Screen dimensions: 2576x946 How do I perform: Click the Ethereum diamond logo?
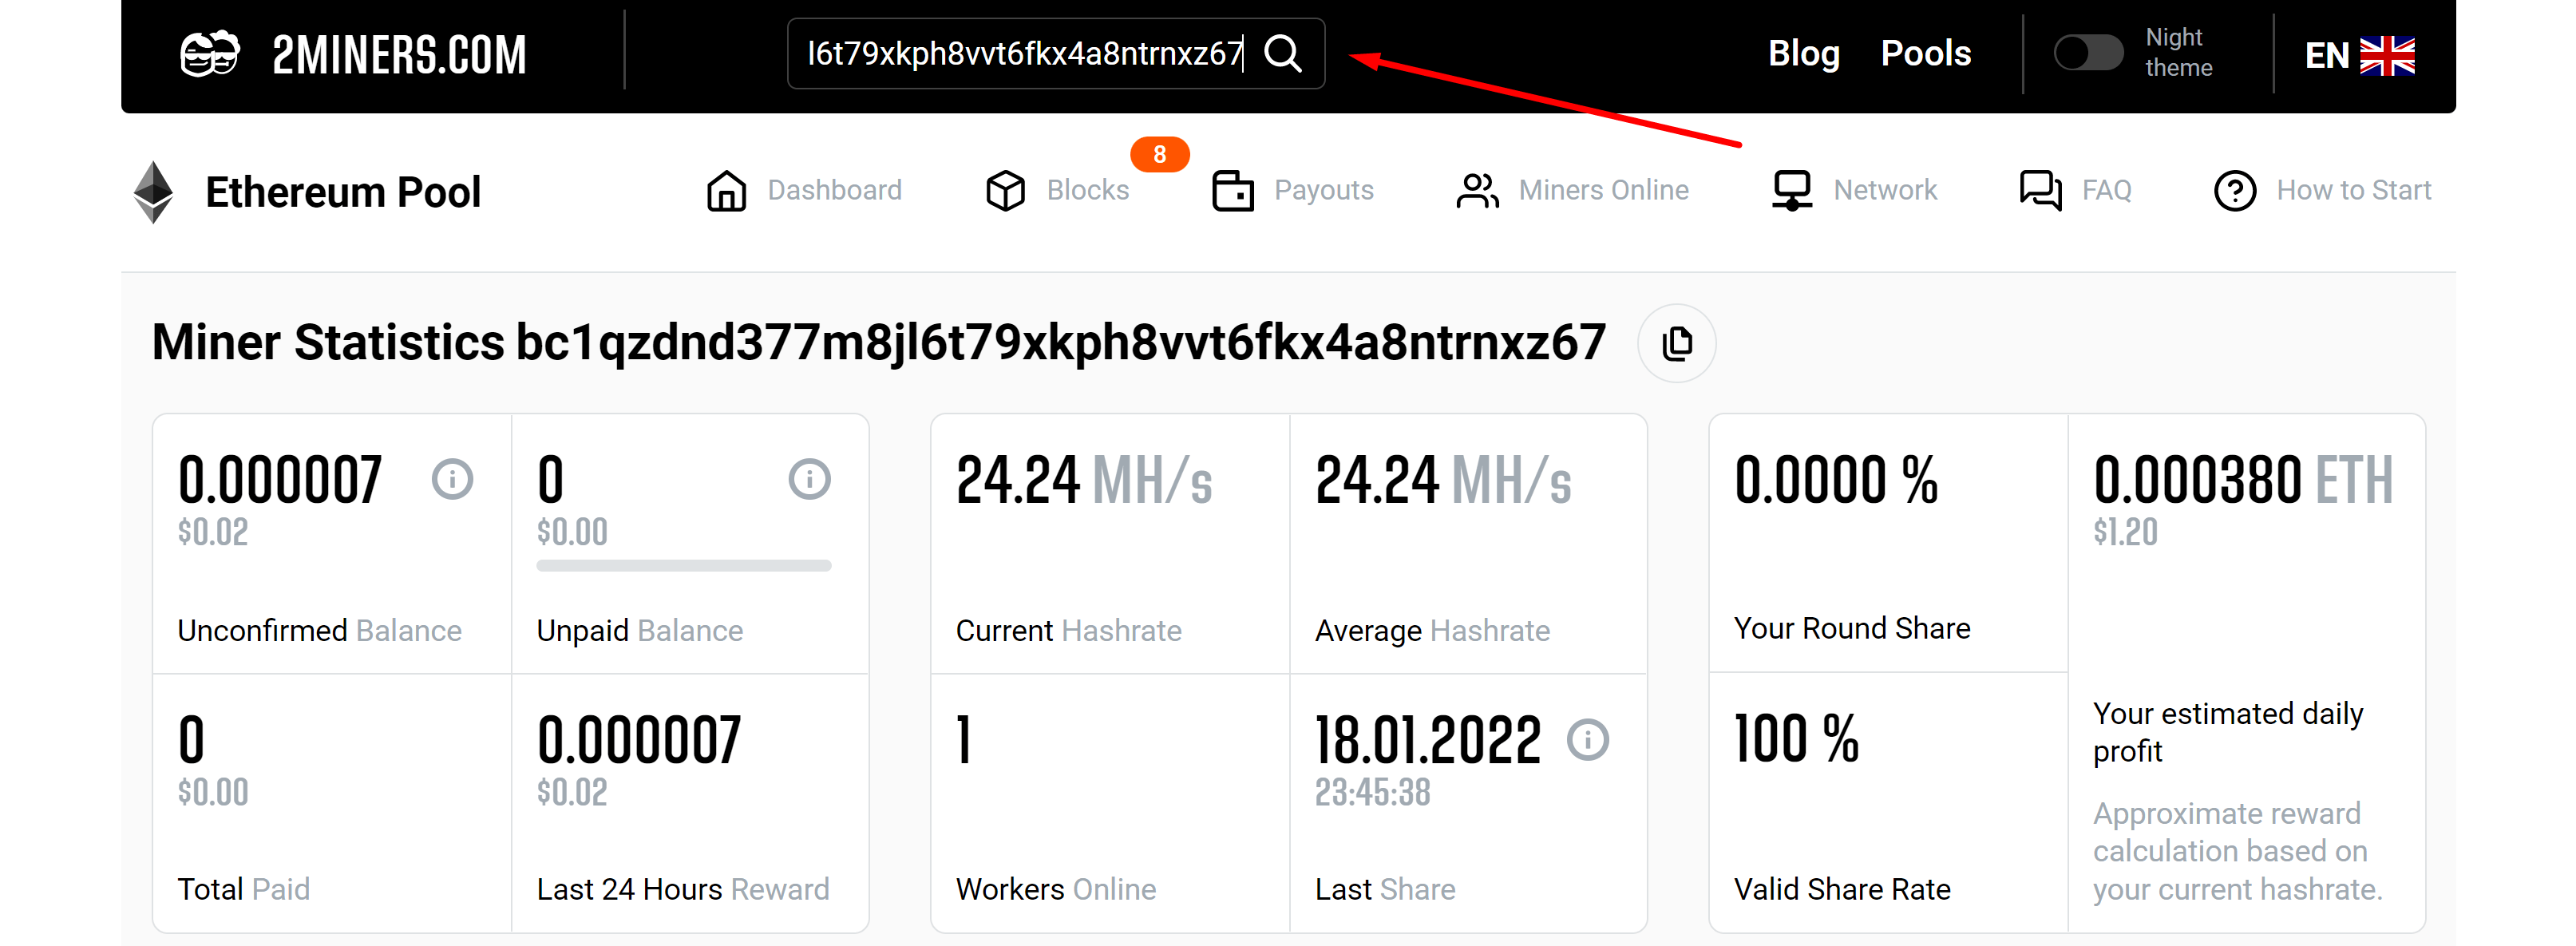(x=153, y=191)
